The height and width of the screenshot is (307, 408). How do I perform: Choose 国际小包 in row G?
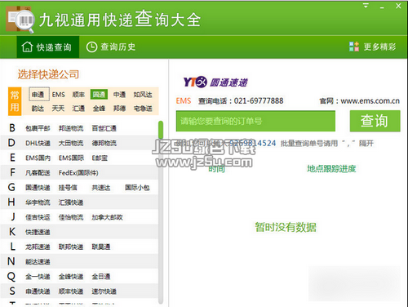[137, 188]
